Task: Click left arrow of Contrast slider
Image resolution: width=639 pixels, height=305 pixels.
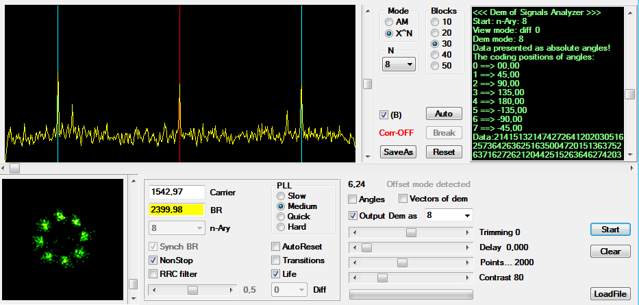Action: point(354,278)
